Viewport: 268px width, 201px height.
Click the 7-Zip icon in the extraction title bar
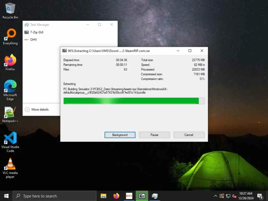pyautogui.click(x=64, y=51)
